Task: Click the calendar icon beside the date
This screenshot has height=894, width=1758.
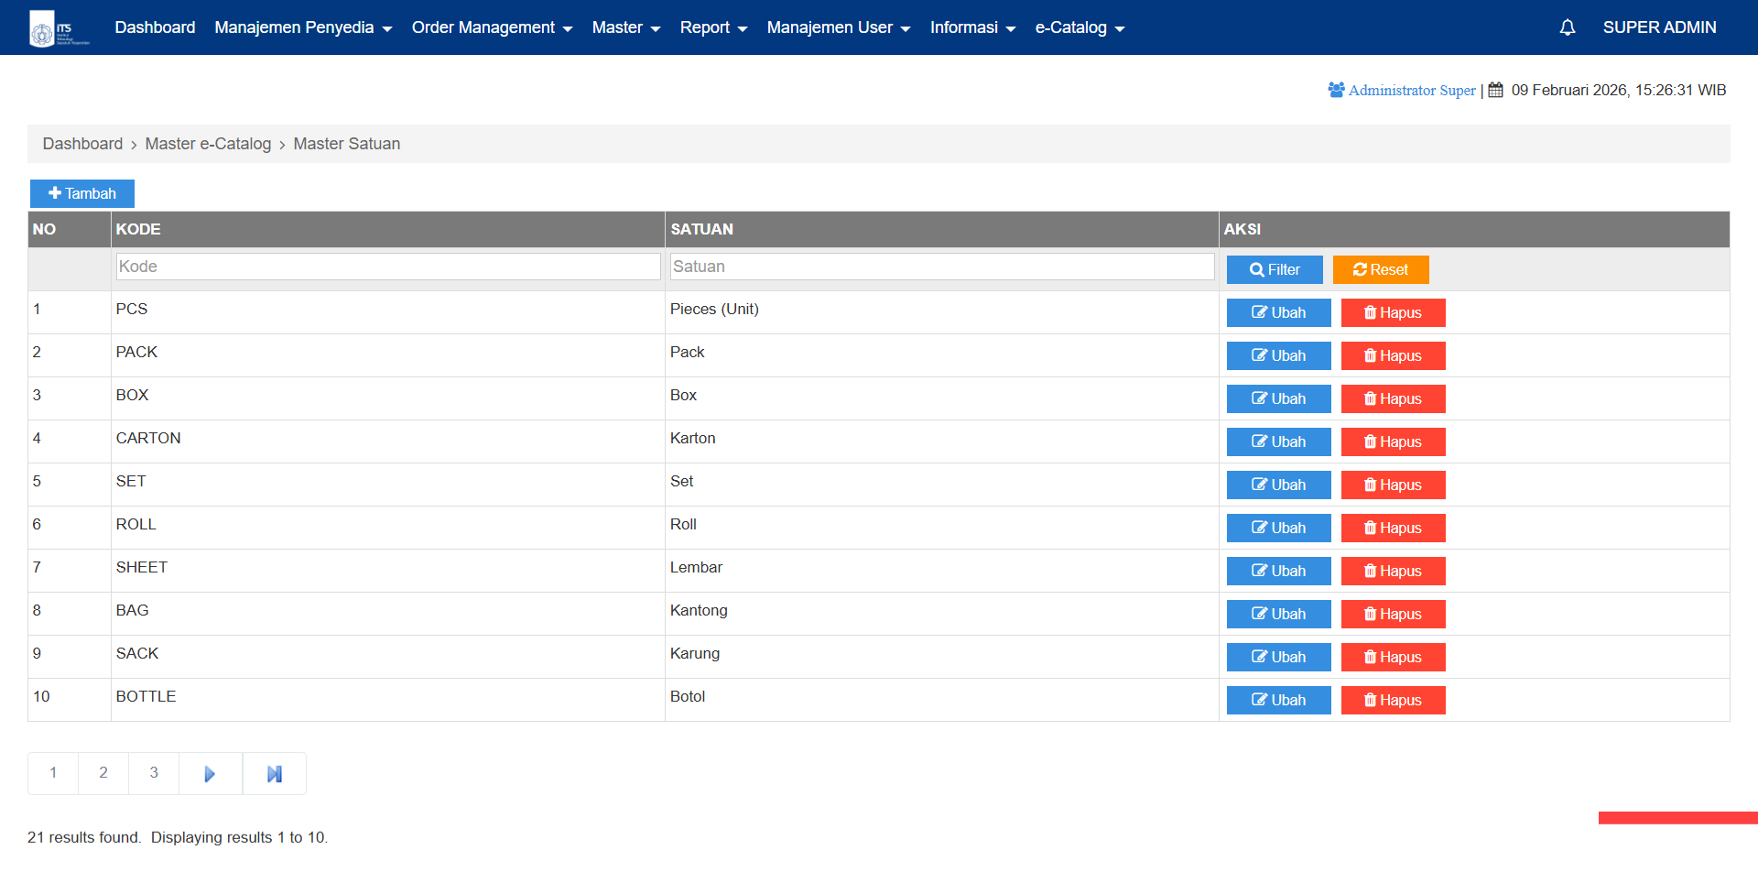Action: tap(1495, 90)
